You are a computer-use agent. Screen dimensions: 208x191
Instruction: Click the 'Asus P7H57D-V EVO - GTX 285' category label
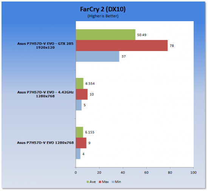45,45
